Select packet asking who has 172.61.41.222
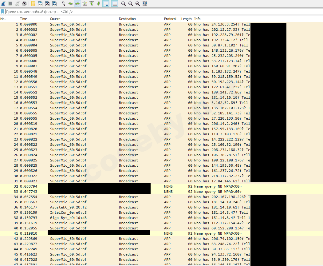 coord(162,87)
